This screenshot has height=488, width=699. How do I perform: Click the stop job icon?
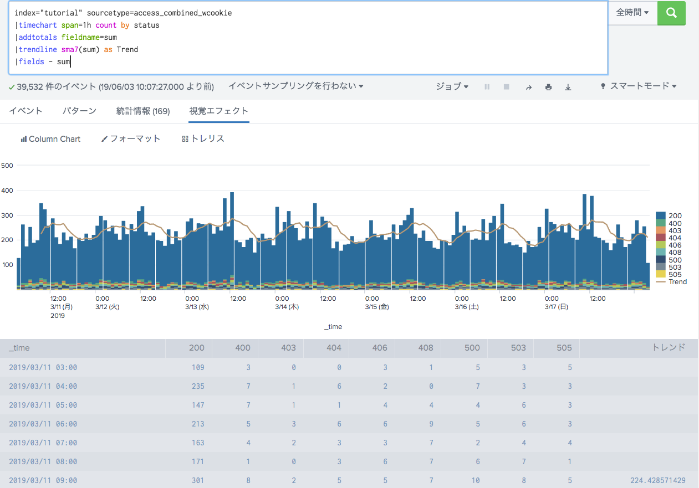pyautogui.click(x=506, y=86)
